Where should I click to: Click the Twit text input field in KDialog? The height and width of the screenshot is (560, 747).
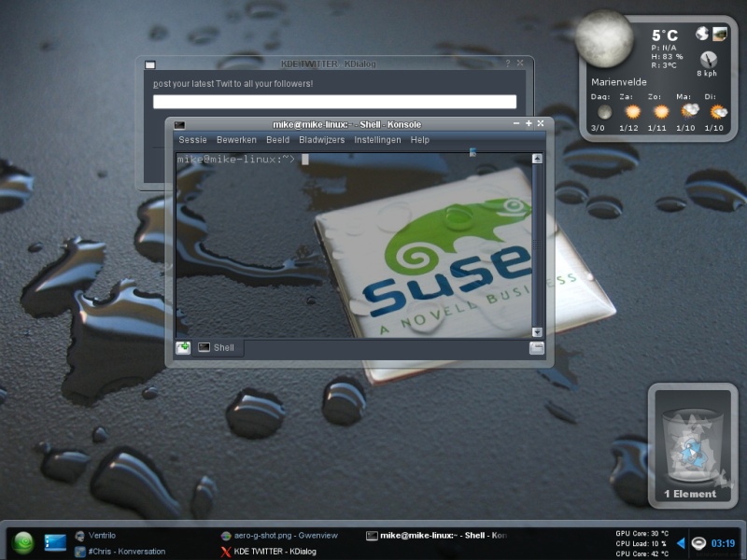[x=334, y=102]
